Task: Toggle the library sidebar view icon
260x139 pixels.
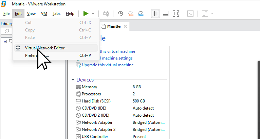Action: pyautogui.click(x=155, y=14)
